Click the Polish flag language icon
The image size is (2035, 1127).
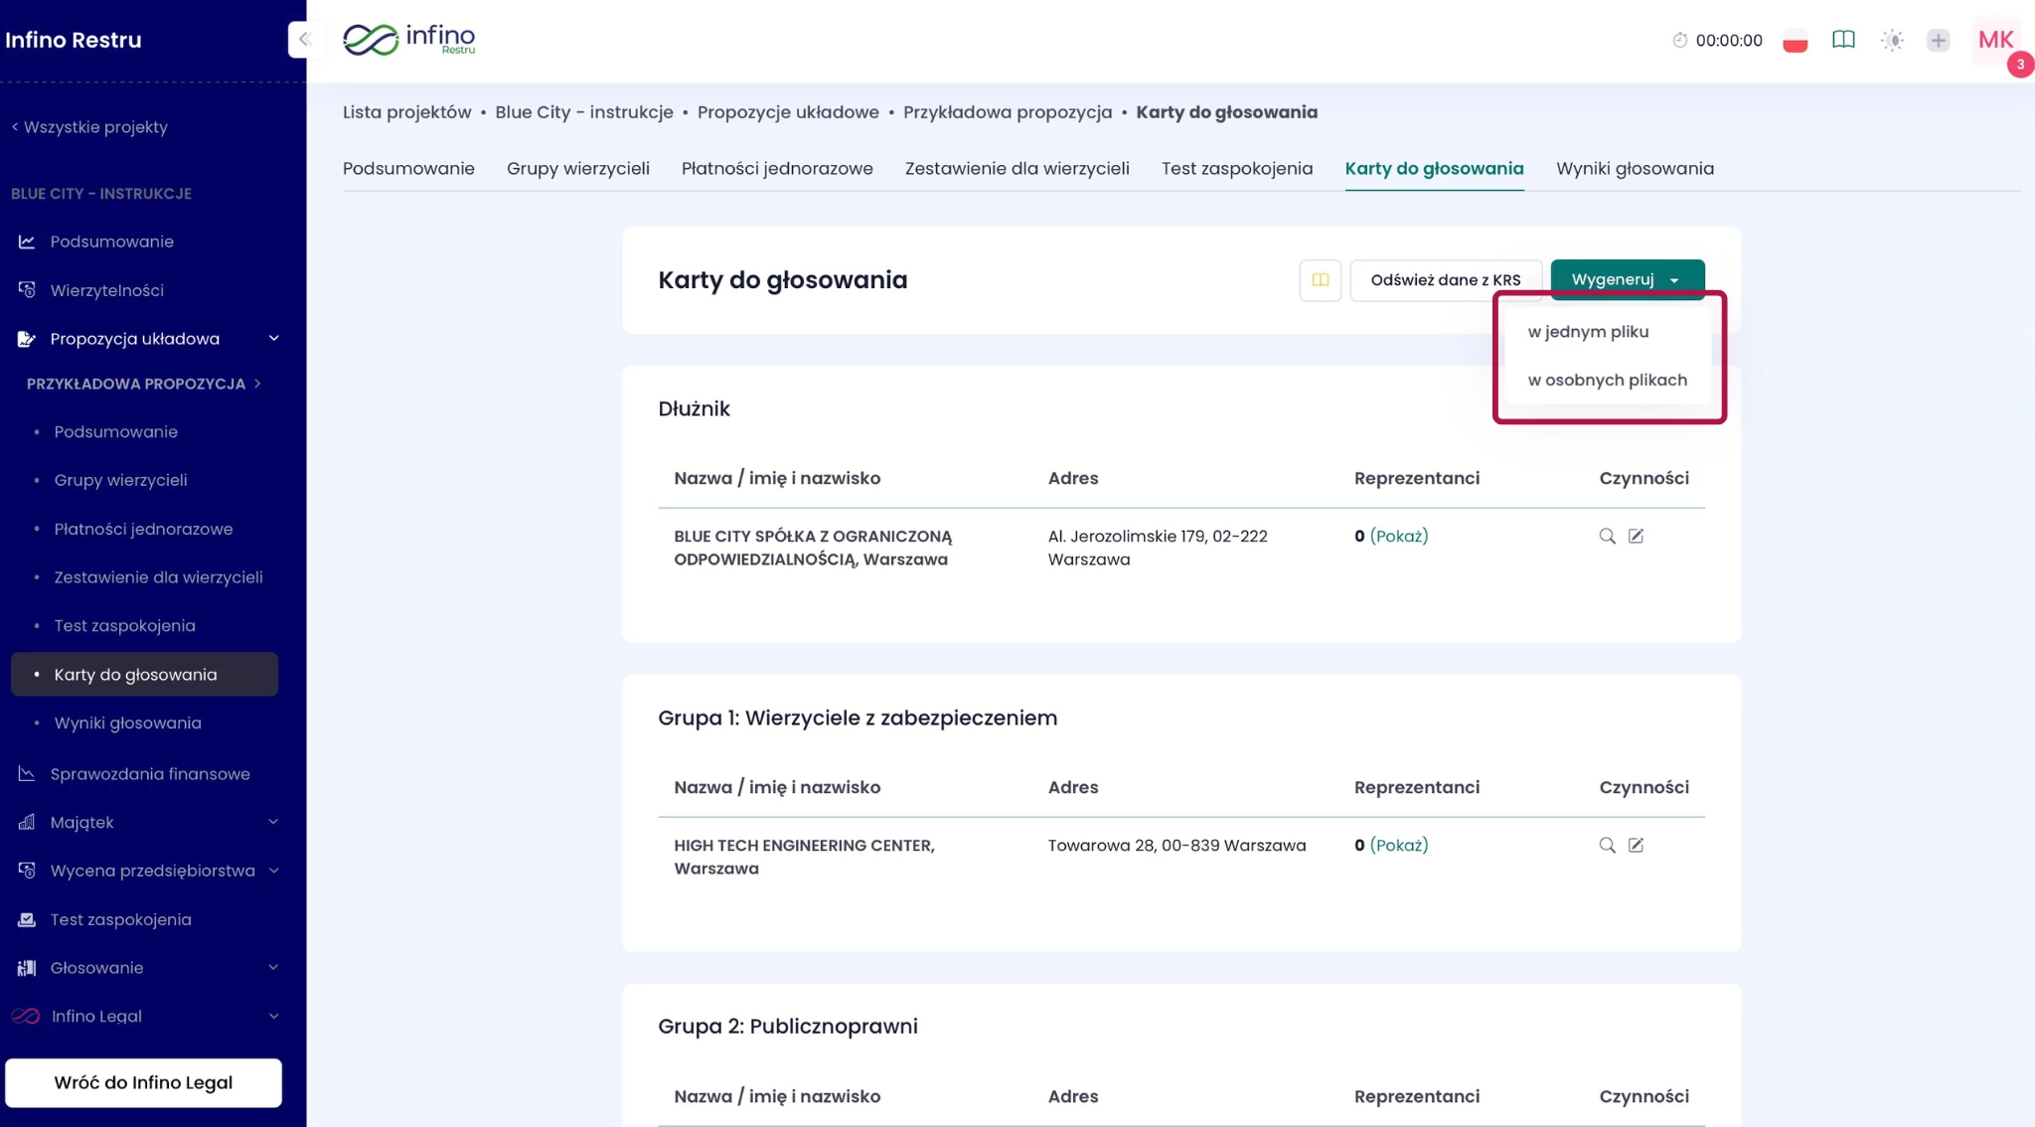tap(1795, 41)
